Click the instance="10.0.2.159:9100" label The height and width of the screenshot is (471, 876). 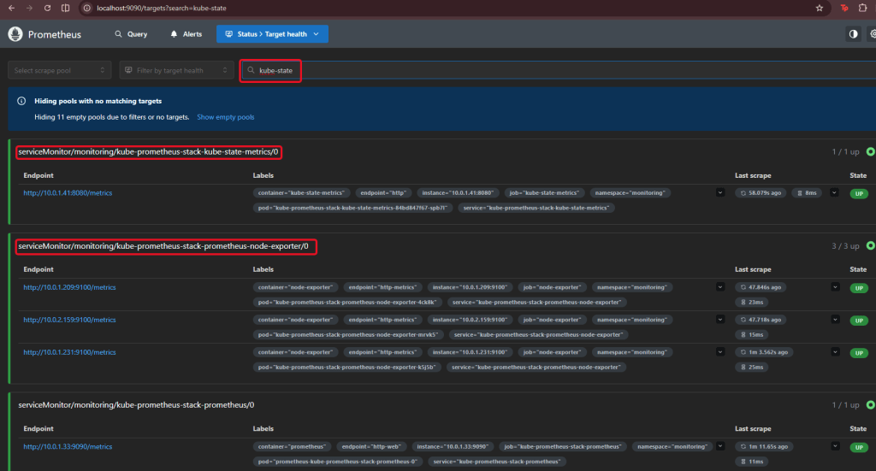tap(470, 320)
